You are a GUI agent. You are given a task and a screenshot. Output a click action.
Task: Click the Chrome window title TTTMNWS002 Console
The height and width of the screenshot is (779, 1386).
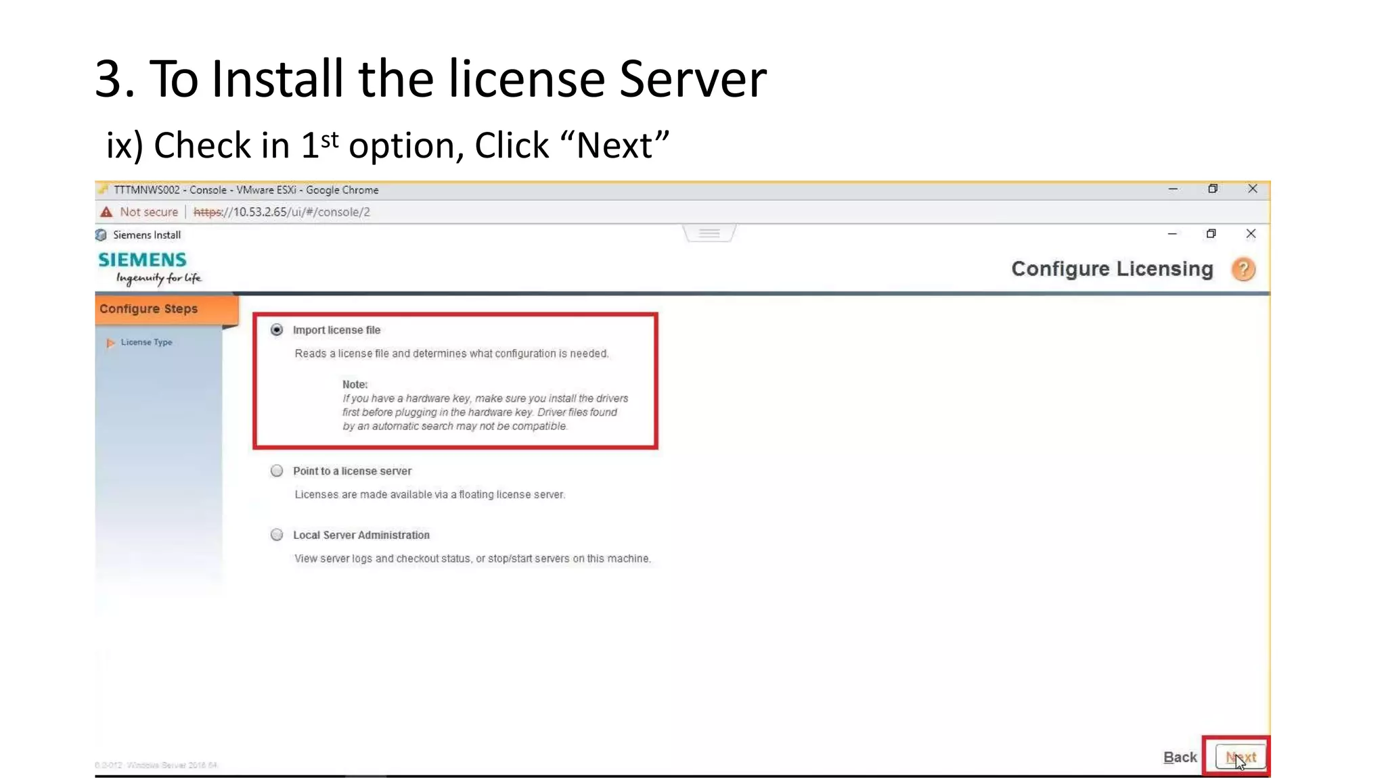(x=246, y=190)
